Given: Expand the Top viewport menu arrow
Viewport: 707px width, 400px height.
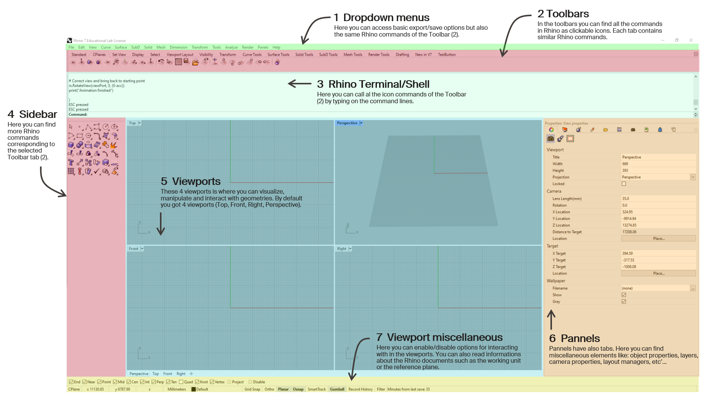Looking at the screenshot, I should click(x=140, y=123).
